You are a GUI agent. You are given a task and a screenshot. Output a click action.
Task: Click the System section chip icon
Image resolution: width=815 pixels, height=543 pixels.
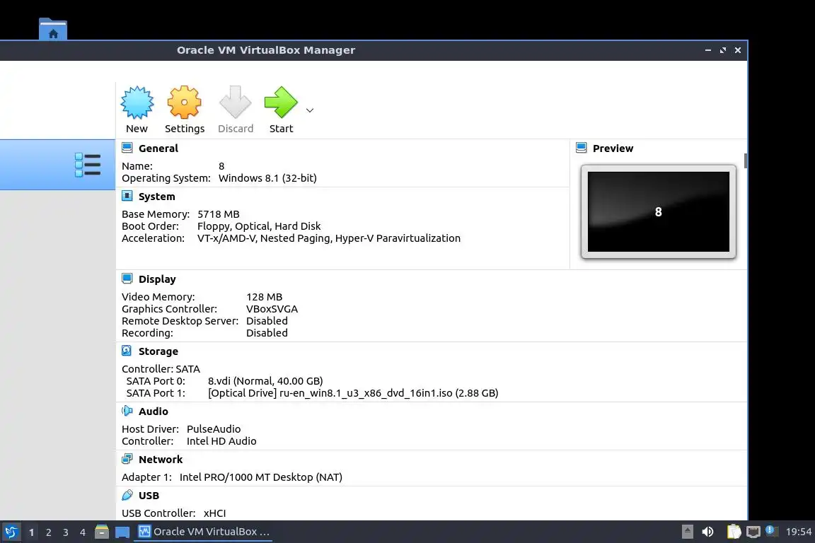127,196
